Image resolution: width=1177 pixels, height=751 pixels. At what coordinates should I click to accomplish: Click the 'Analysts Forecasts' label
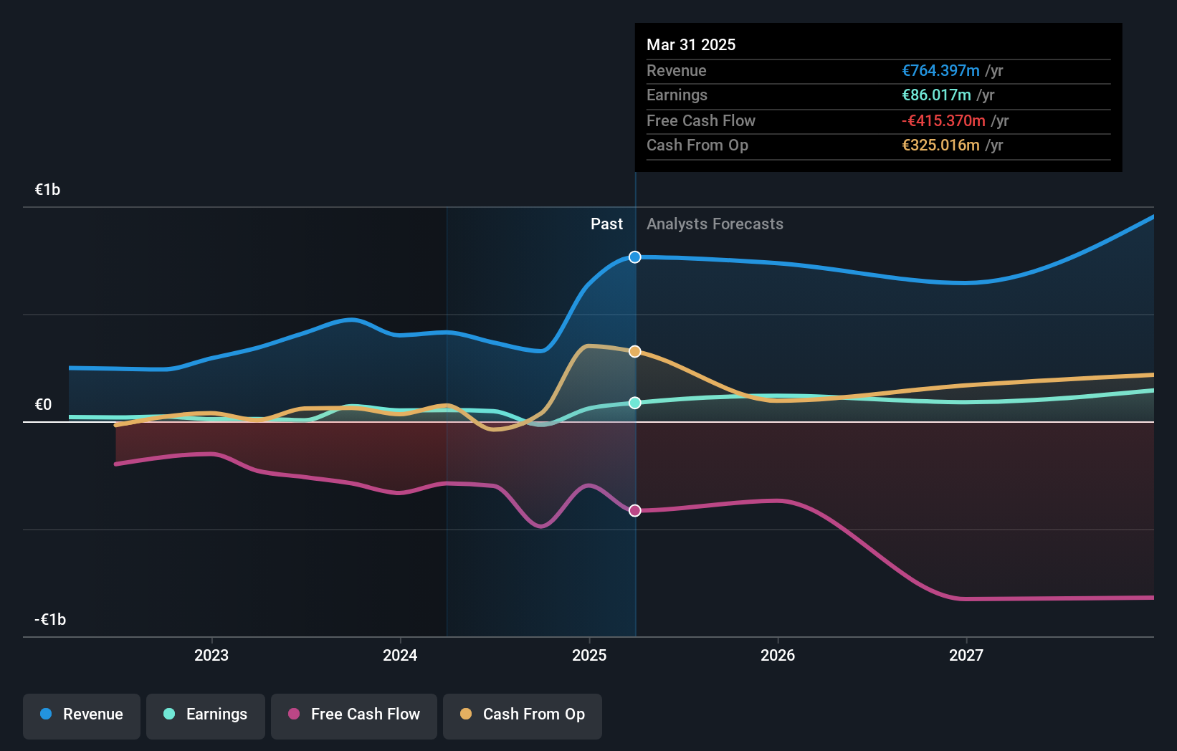715,224
